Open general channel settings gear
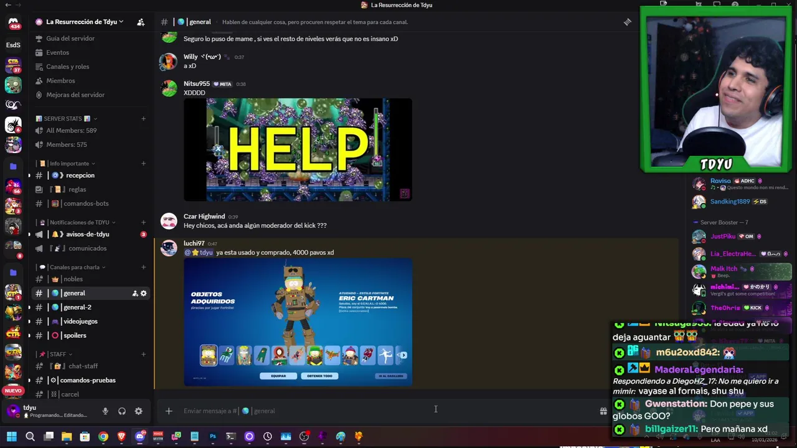The width and height of the screenshot is (797, 448). 143,293
